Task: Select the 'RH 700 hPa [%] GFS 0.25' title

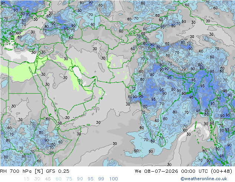Action: click(34, 171)
